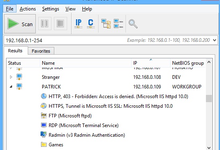
Task: Select HTTPS Tunnel Microsoft IIS SSL entry
Action: pos(111,106)
